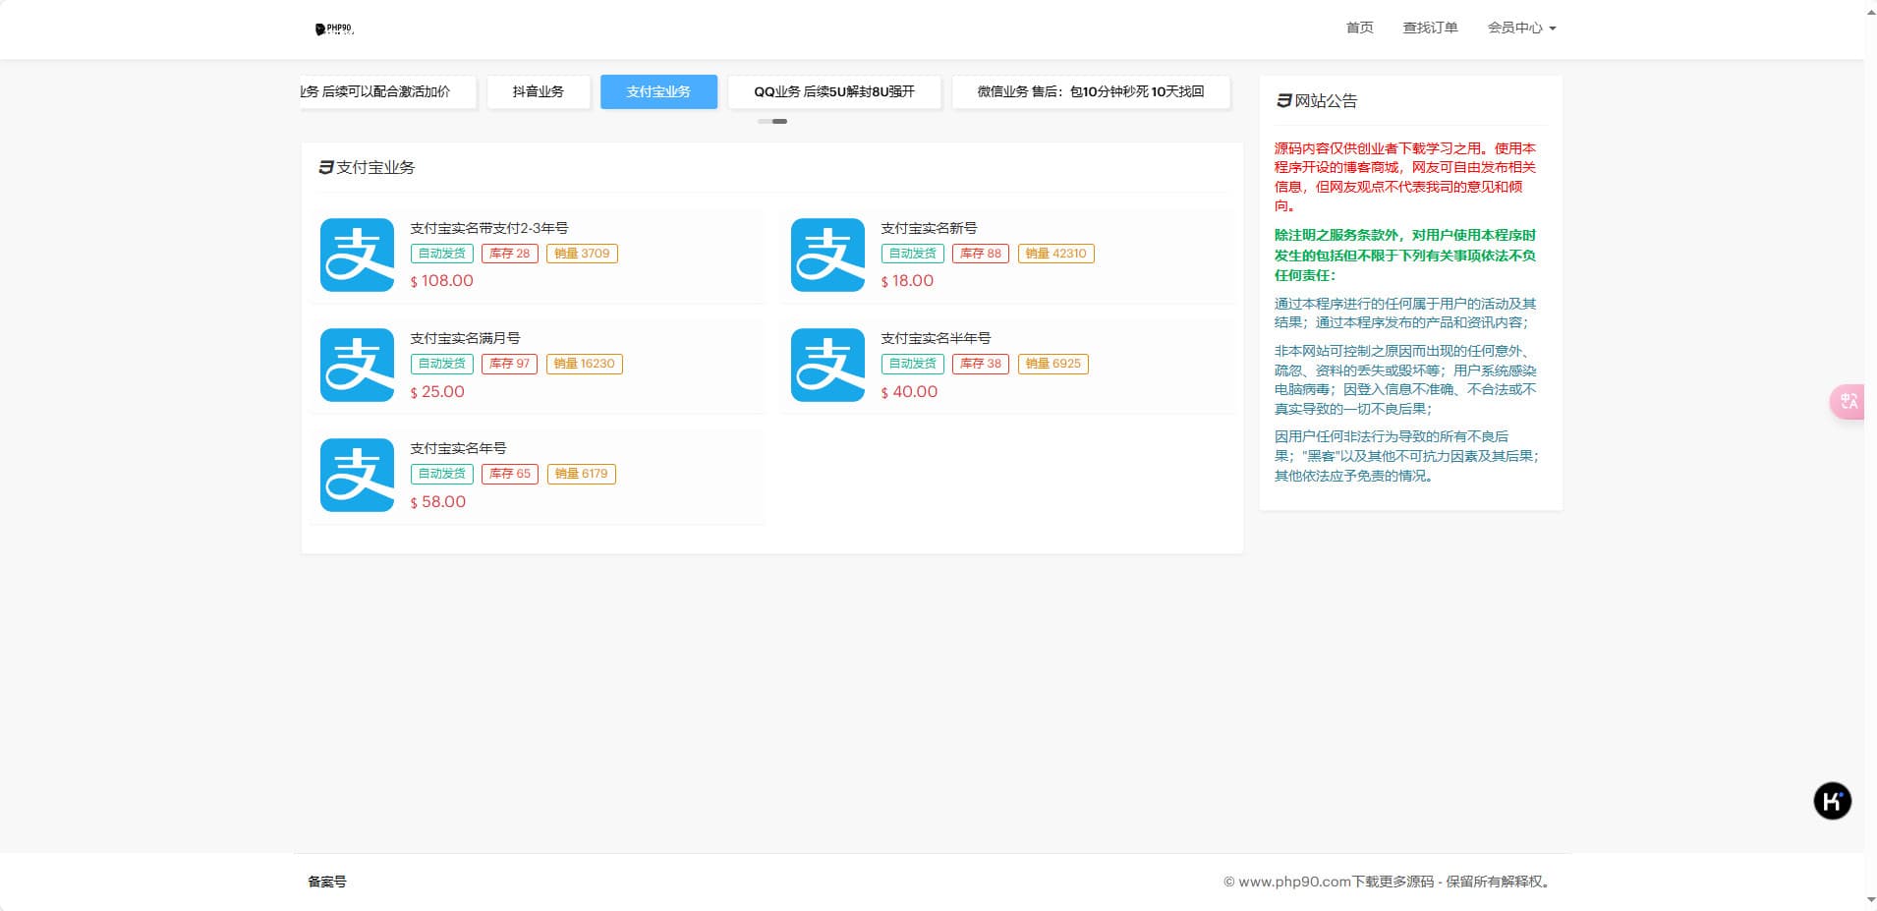
Task: Click the category carousel pagination indicator
Action: point(772,121)
